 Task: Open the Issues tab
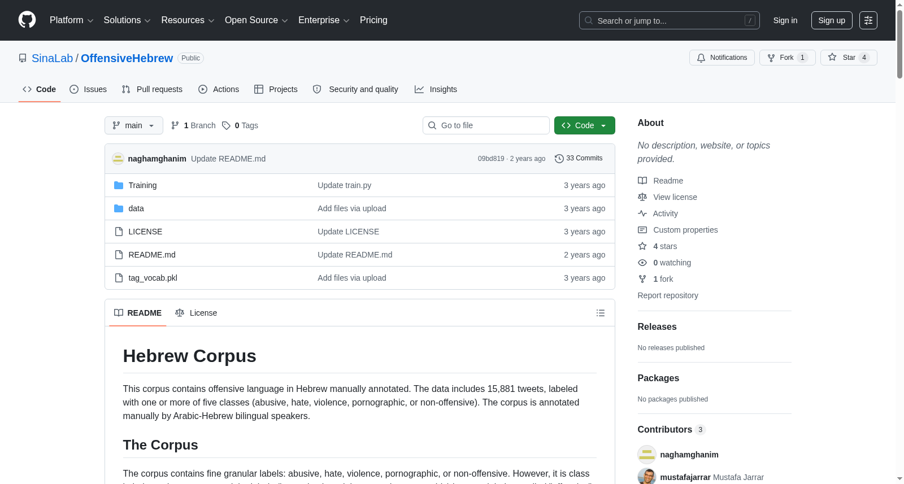coord(88,89)
